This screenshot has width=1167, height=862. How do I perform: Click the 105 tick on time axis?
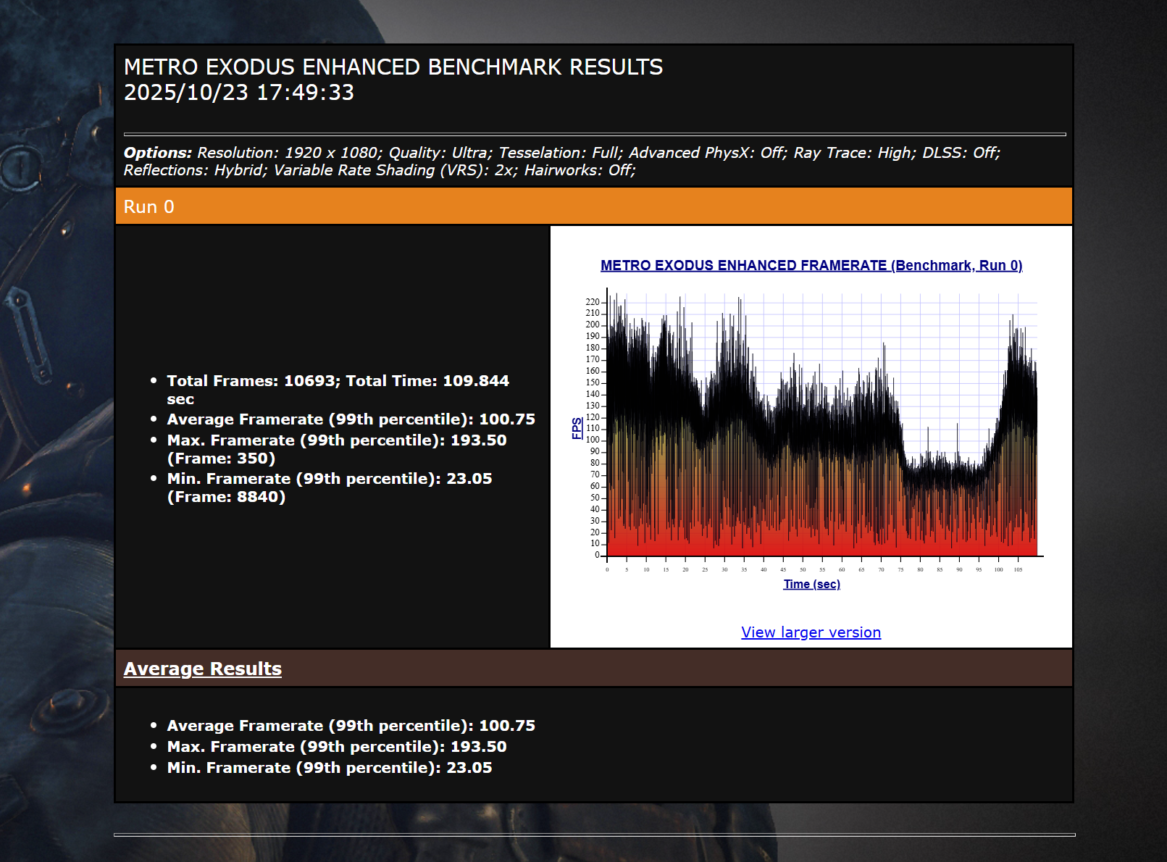(1018, 570)
